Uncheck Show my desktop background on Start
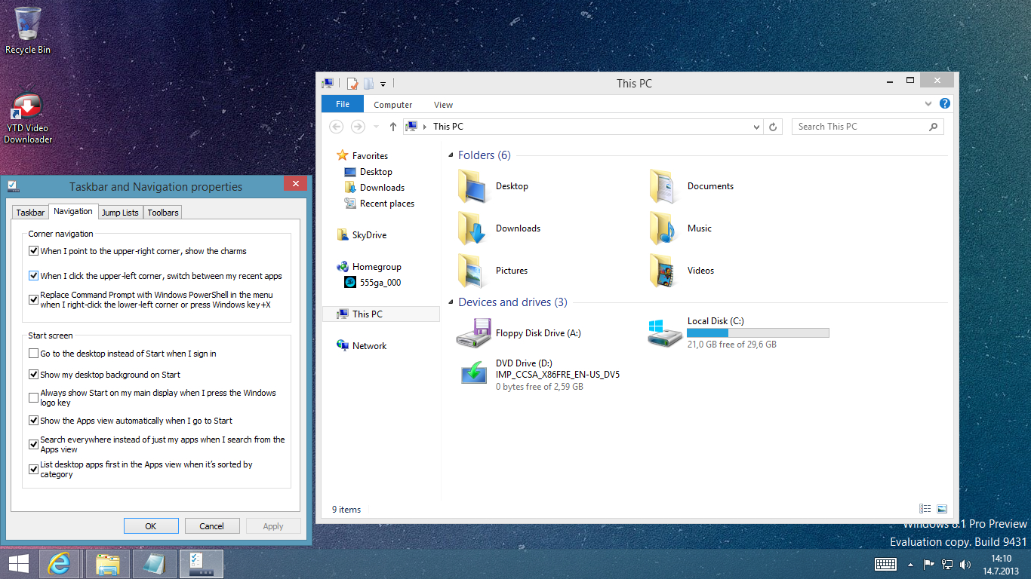Image resolution: width=1031 pixels, height=579 pixels. pos(33,375)
